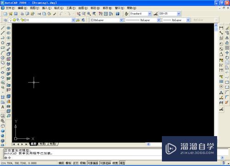Expand the Standard text style dropdown

(x=150, y=14)
